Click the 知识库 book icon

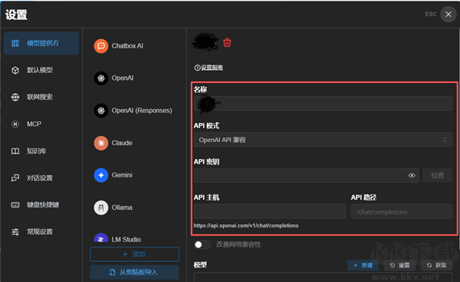point(15,151)
